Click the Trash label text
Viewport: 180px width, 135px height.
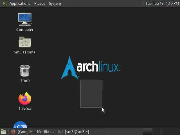tap(25, 80)
